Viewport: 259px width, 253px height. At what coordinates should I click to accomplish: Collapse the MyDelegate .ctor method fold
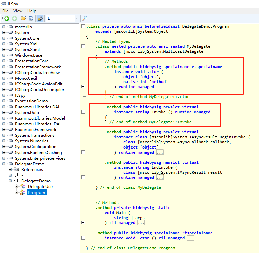[x=83, y=87]
